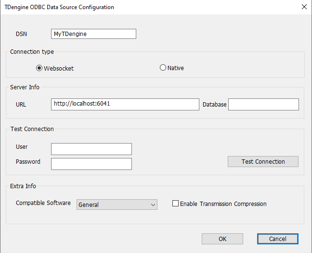
Task: Click the URL input field
Action: (125, 104)
